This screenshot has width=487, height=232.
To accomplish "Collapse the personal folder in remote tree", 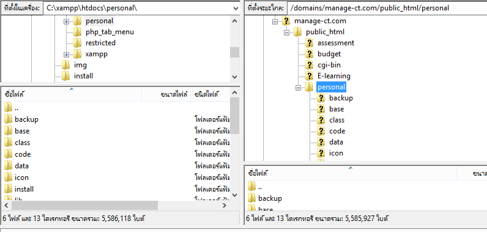I will tap(298, 88).
